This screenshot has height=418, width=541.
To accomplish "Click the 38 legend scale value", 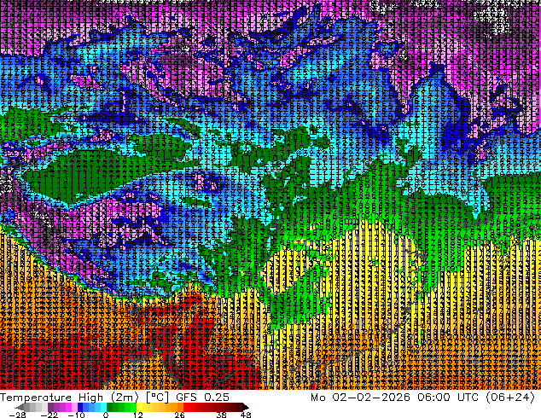I will point(222,415).
